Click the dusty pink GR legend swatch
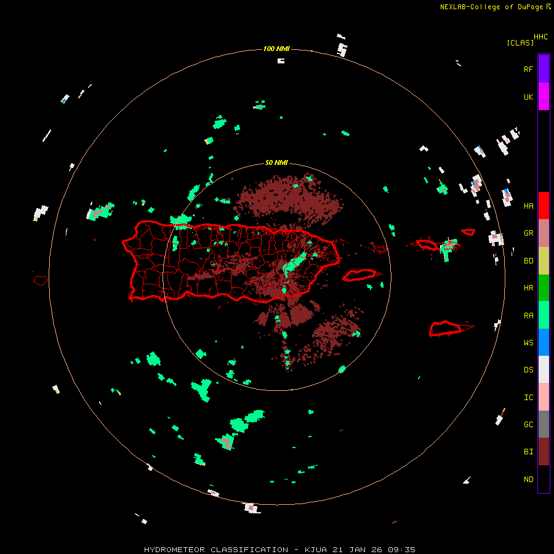Viewport: 554px width, 554px height. click(544, 233)
